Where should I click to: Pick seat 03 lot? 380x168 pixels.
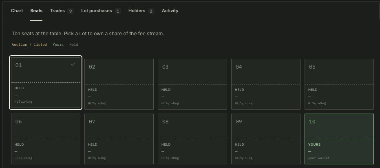[192, 84]
